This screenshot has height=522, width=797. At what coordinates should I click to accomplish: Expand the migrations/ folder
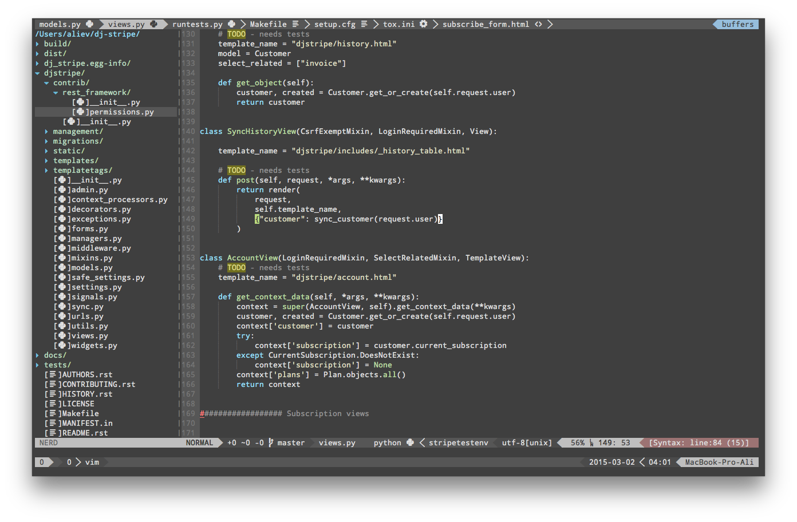[47, 141]
